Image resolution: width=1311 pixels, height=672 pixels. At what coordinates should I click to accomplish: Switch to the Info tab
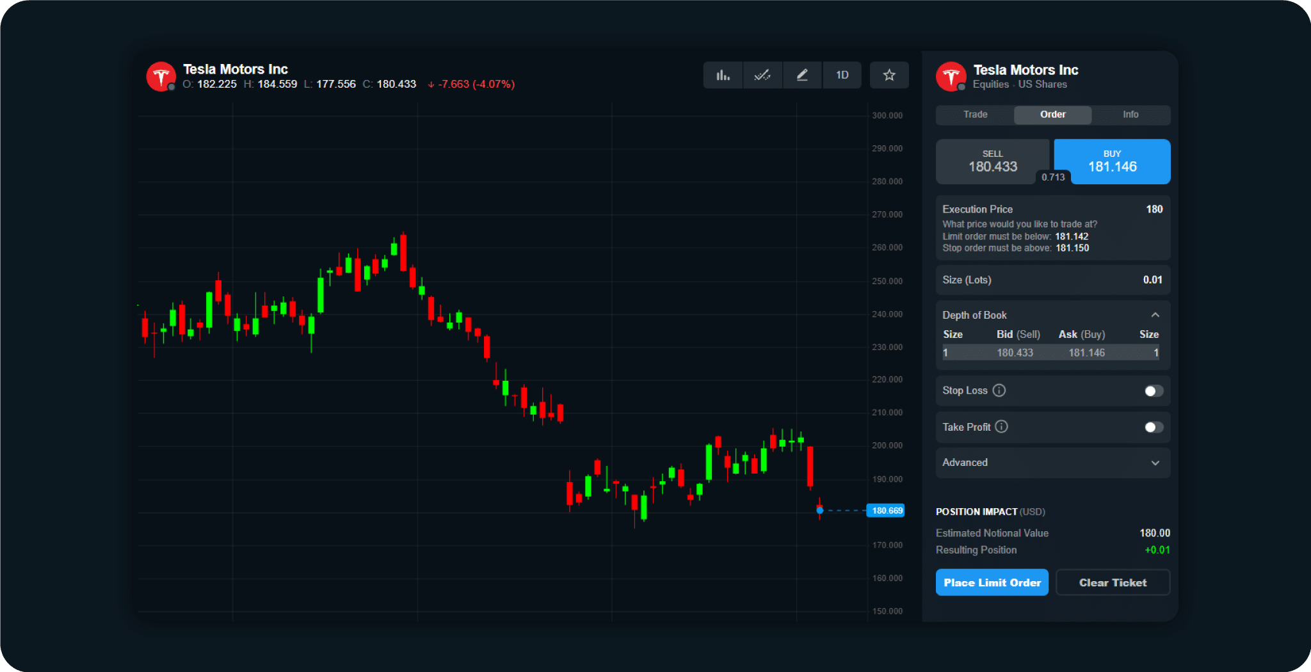pos(1130,115)
